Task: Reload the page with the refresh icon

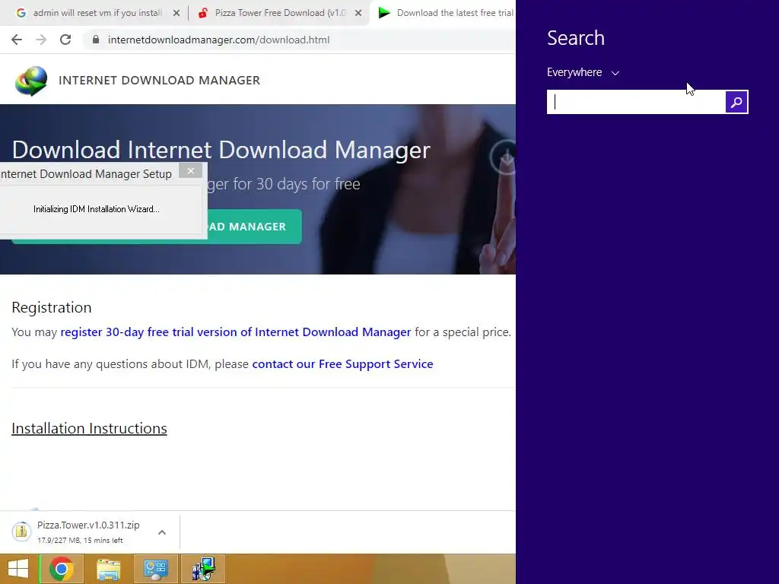Action: pyautogui.click(x=65, y=40)
